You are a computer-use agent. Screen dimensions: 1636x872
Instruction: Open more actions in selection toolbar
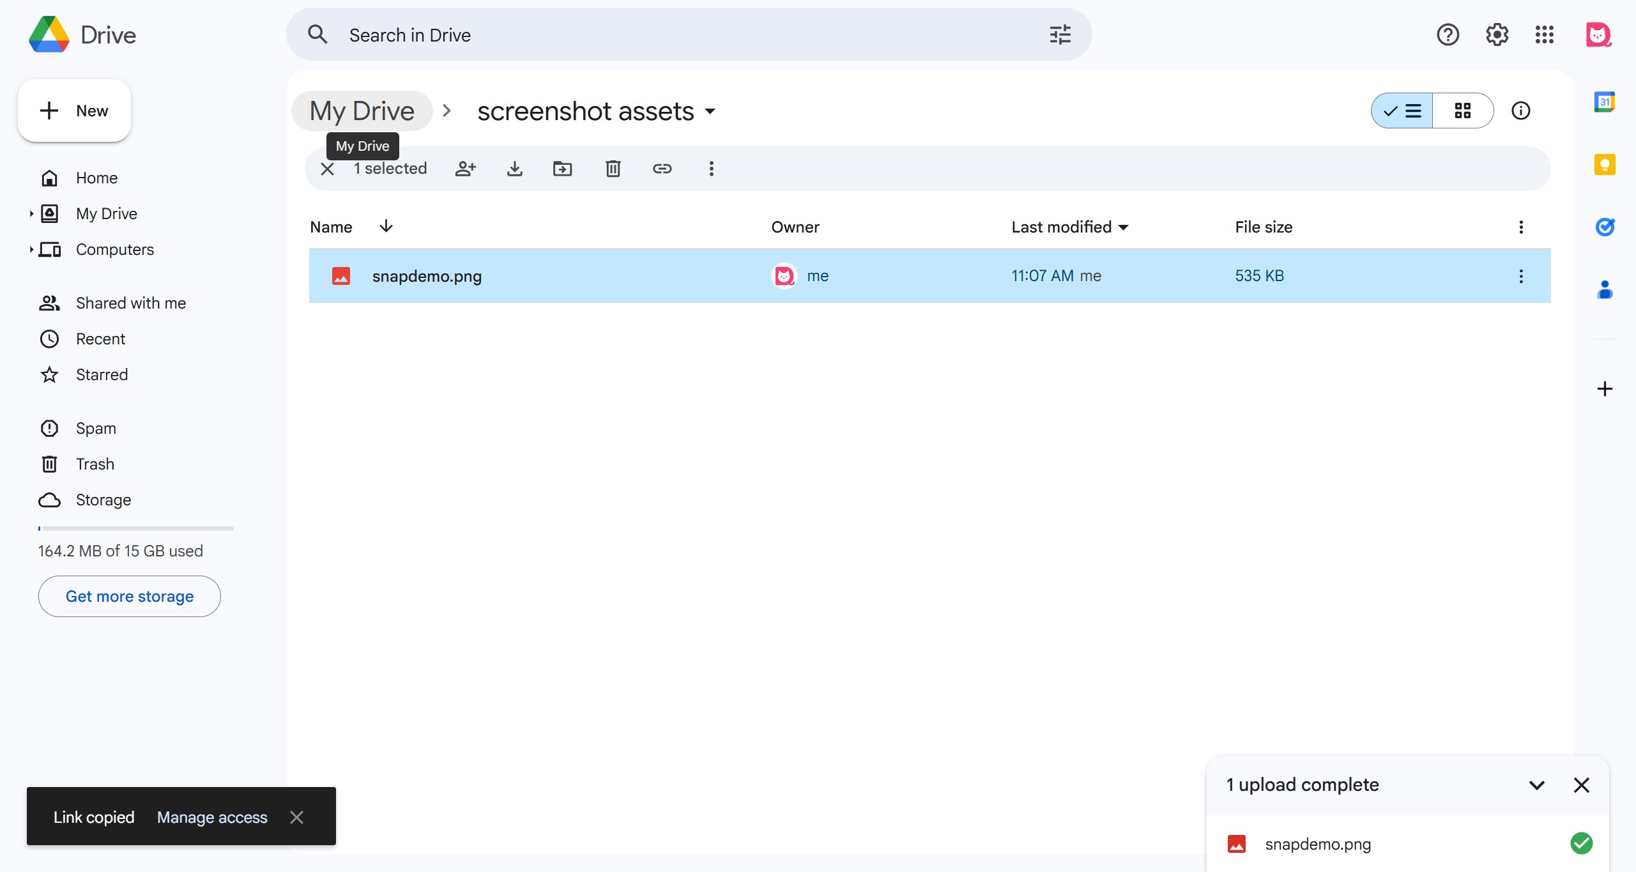click(x=711, y=169)
